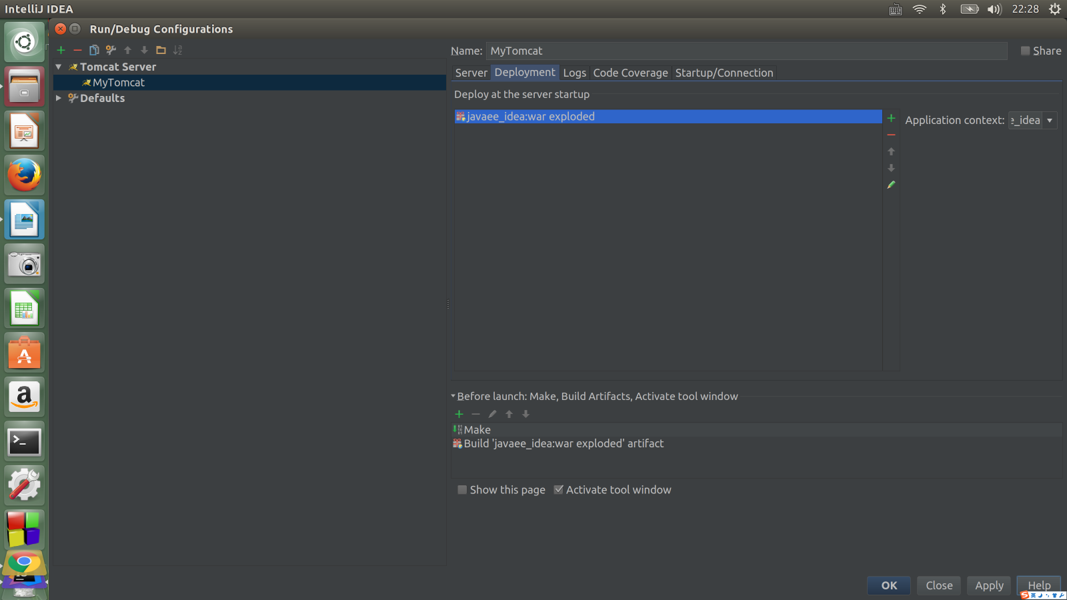
Task: Open the volume indicator menu
Action: point(994,9)
